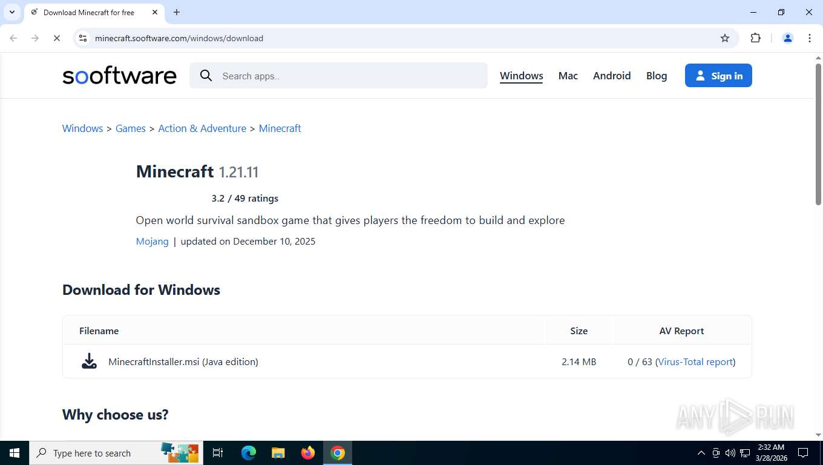The height and width of the screenshot is (465, 823).
Task: Show hidden system tray icons chevron
Action: tap(701, 453)
